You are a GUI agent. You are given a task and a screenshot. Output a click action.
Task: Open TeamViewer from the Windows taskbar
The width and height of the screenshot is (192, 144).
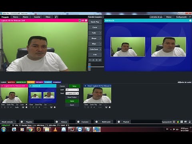(80, 129)
